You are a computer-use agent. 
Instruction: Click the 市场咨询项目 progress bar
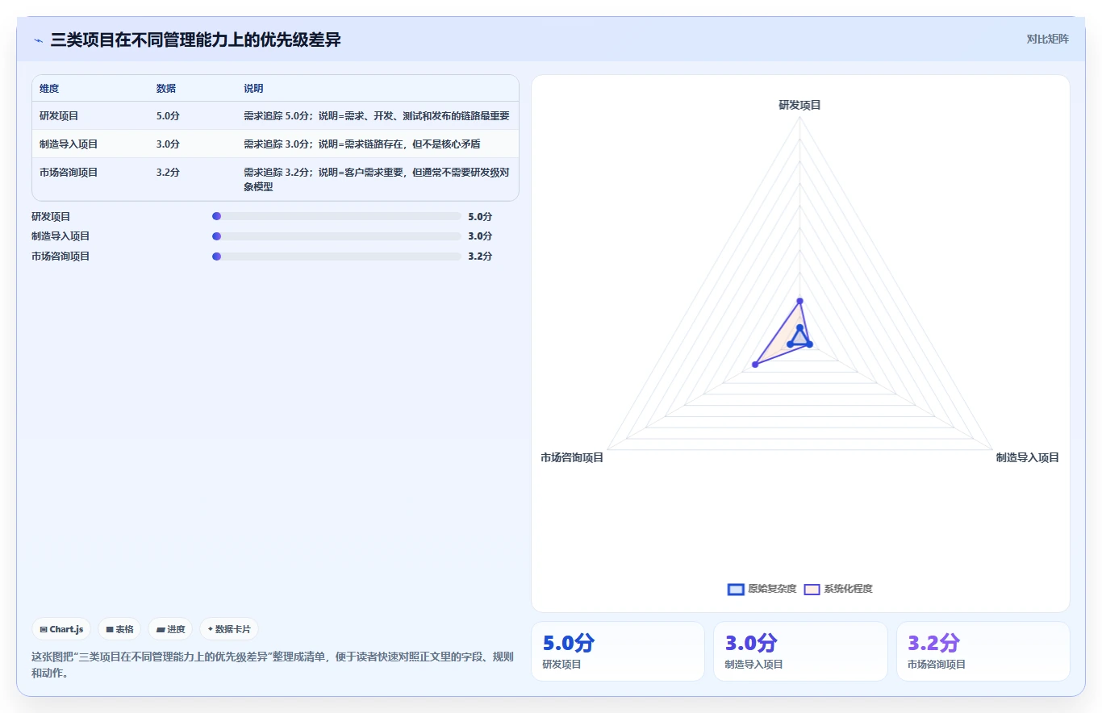[336, 256]
